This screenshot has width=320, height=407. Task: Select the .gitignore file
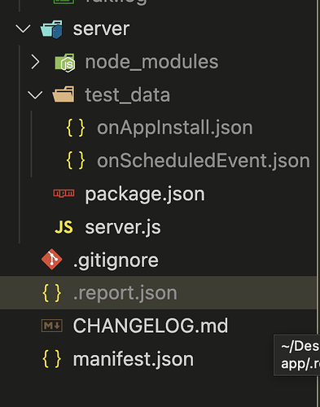(116, 260)
